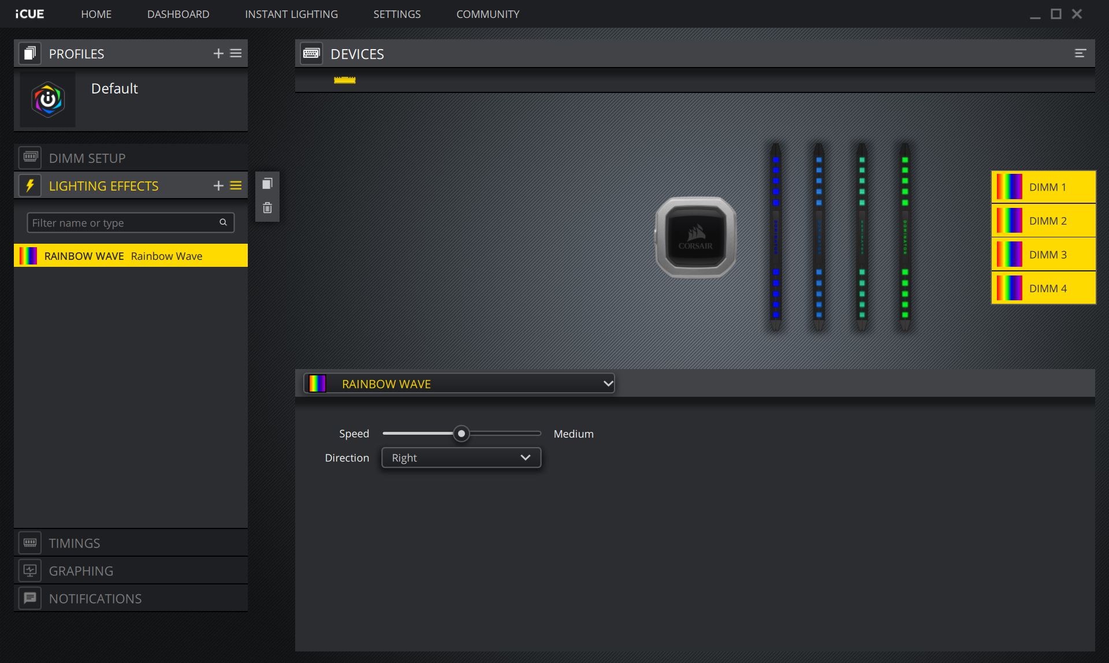Open the Rainbow Wave effect type dropdown
1109x663 pixels.
(x=459, y=384)
